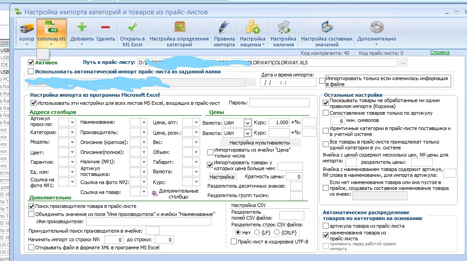Click the Пароль input field

(x=279, y=103)
